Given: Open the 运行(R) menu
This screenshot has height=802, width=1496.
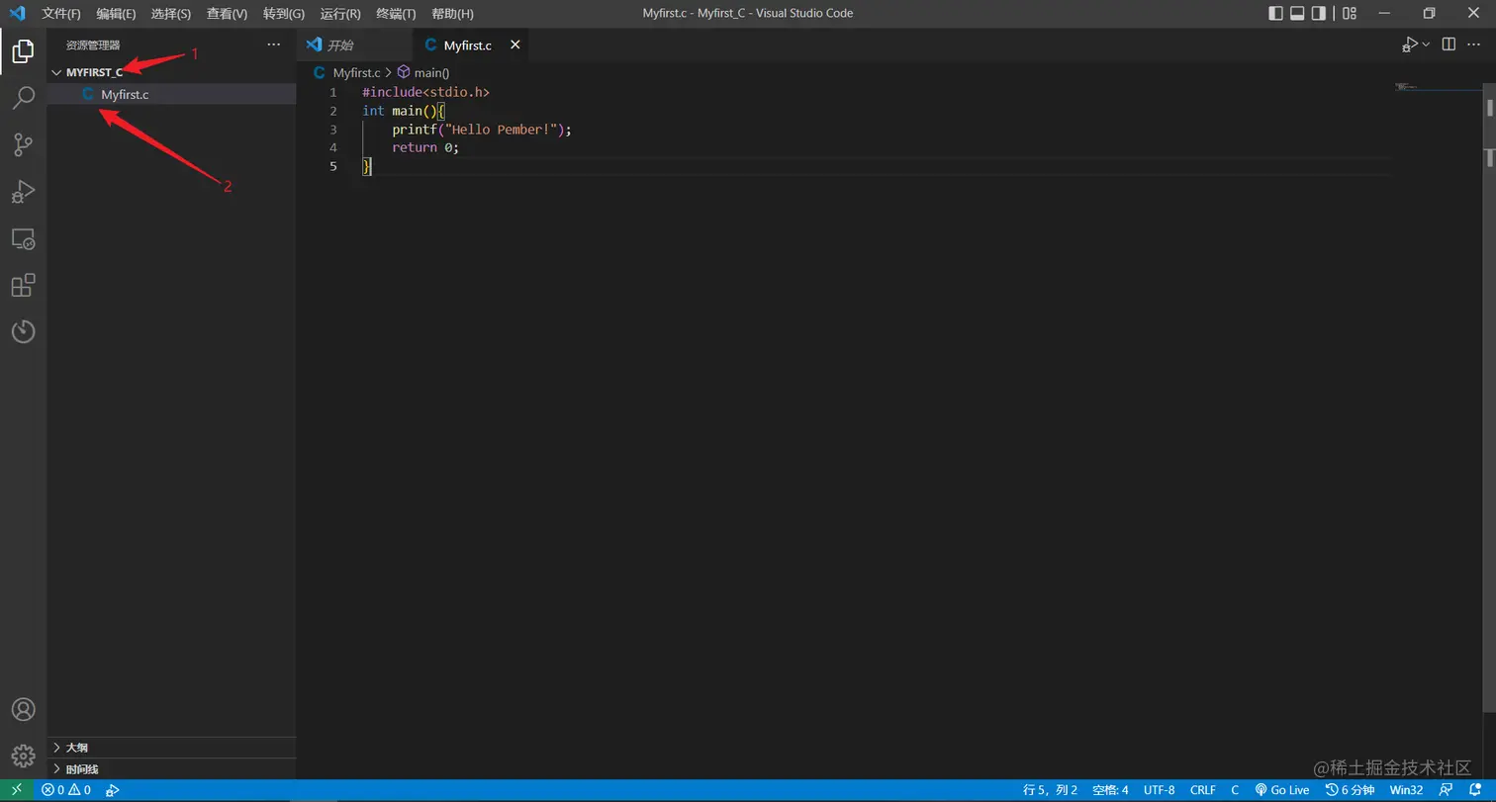Looking at the screenshot, I should tap(340, 14).
